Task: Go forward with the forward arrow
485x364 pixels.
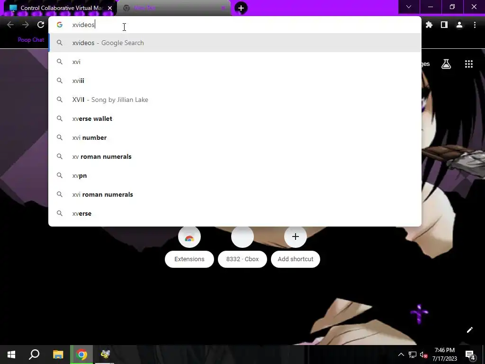Action: pyautogui.click(x=26, y=25)
